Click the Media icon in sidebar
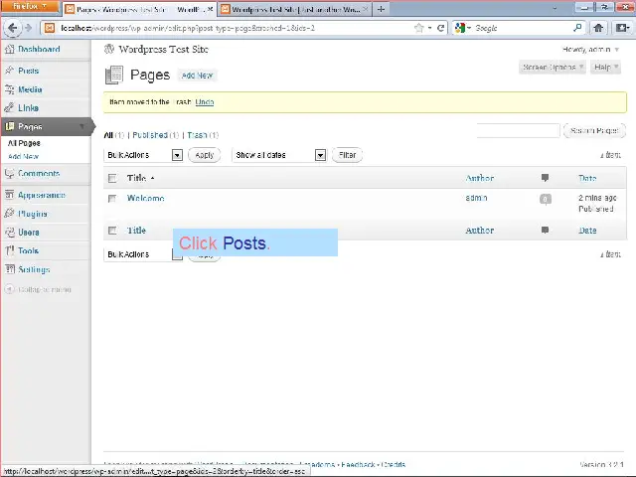The image size is (636, 477). tap(9, 89)
